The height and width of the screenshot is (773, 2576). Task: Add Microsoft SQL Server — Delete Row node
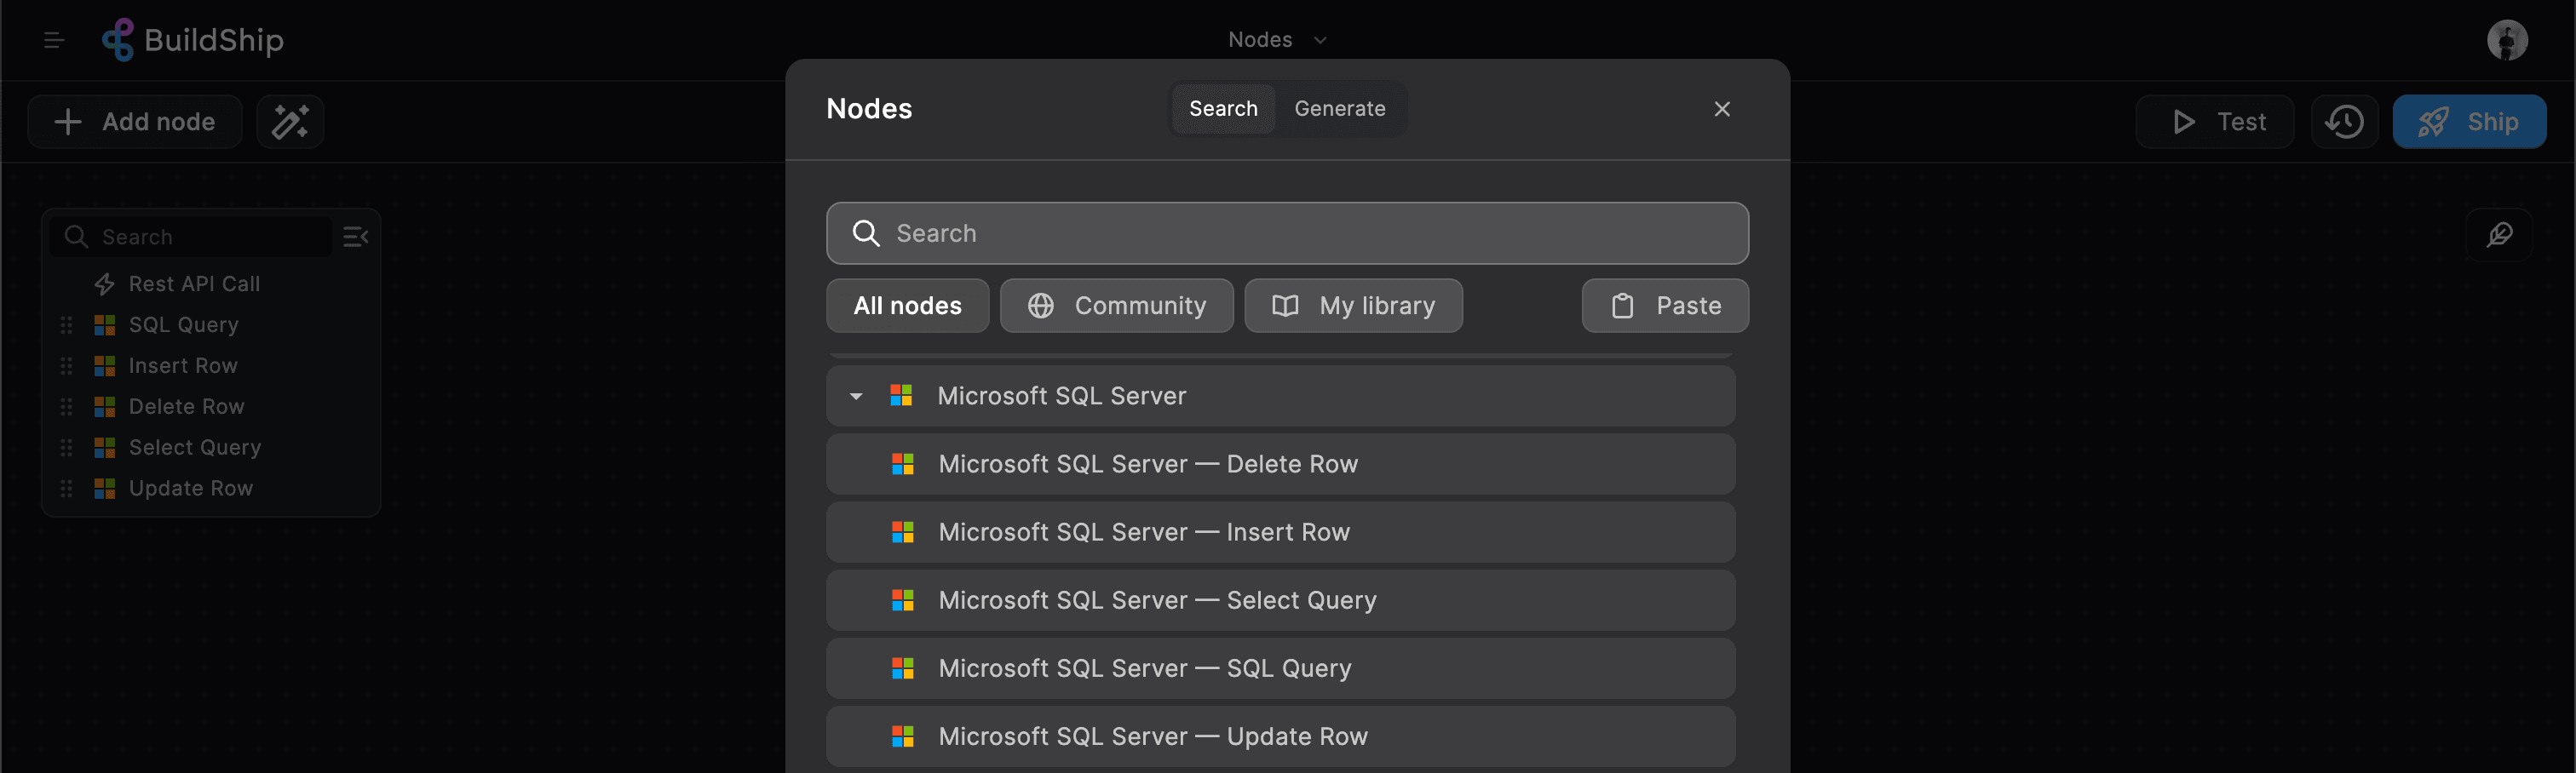pos(1280,465)
